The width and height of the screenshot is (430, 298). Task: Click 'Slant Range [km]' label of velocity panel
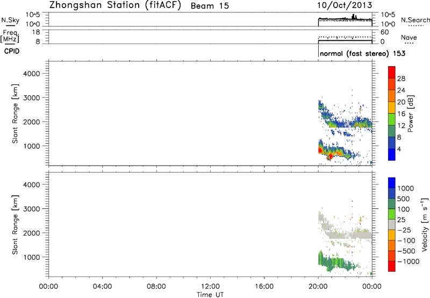tap(15, 225)
